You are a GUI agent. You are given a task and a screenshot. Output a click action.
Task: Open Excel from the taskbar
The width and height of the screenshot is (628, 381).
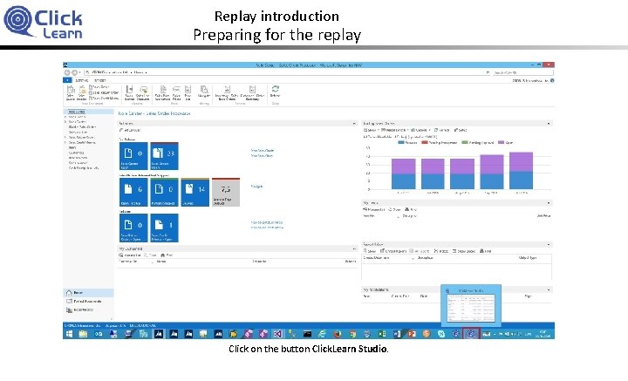point(382,333)
